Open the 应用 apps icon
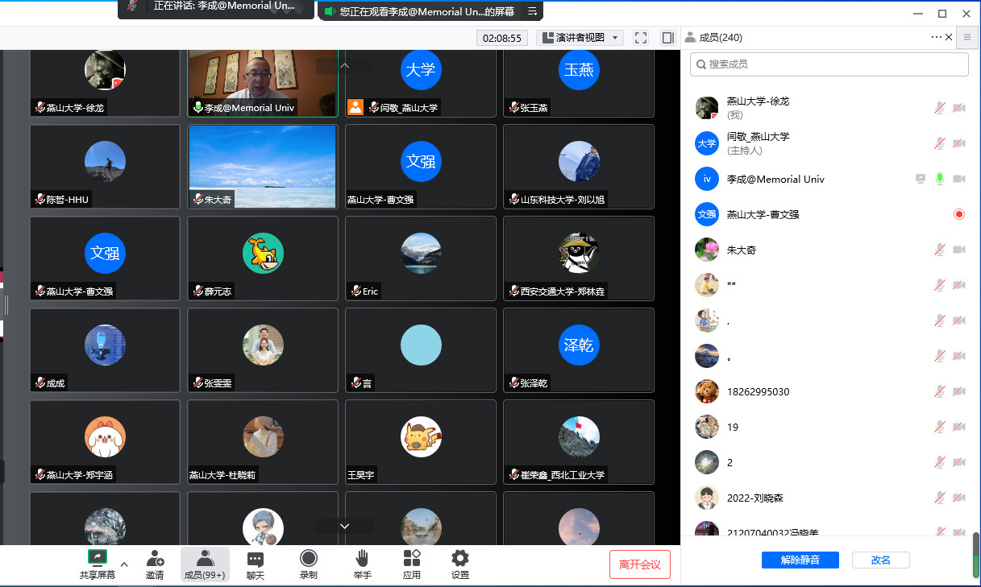 [411, 559]
